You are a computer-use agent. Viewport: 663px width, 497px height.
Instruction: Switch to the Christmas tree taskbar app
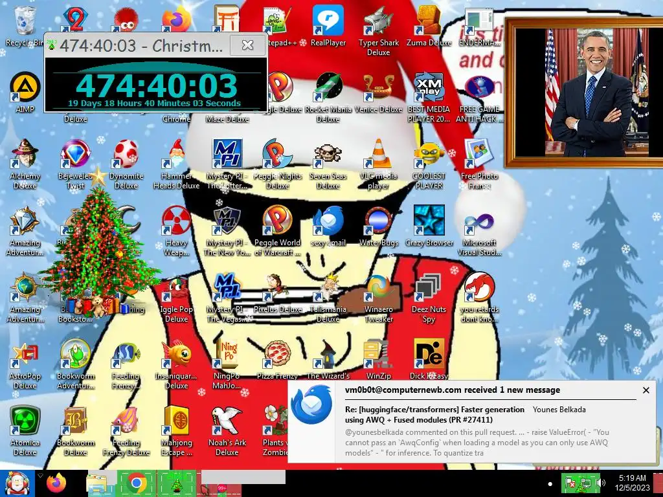[176, 483]
